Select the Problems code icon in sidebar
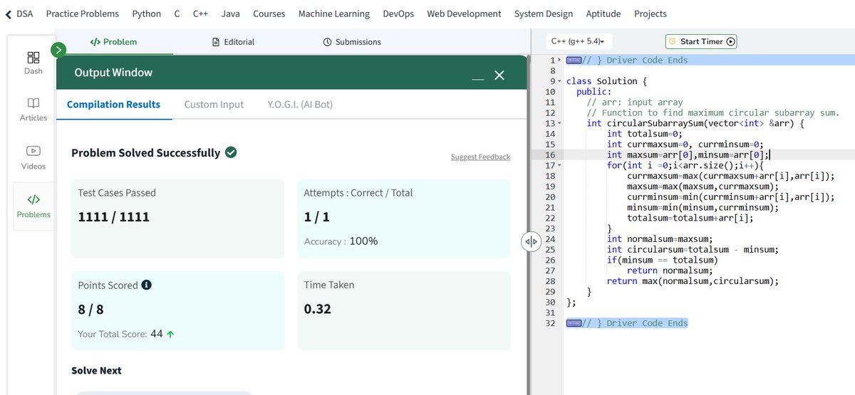Viewport: 855px width, 395px height. click(33, 199)
